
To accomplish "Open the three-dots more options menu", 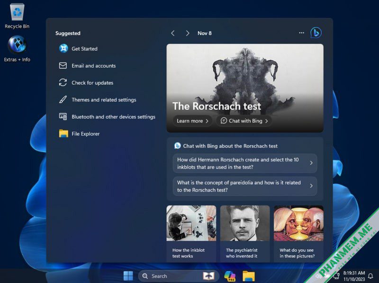I will point(301,33).
